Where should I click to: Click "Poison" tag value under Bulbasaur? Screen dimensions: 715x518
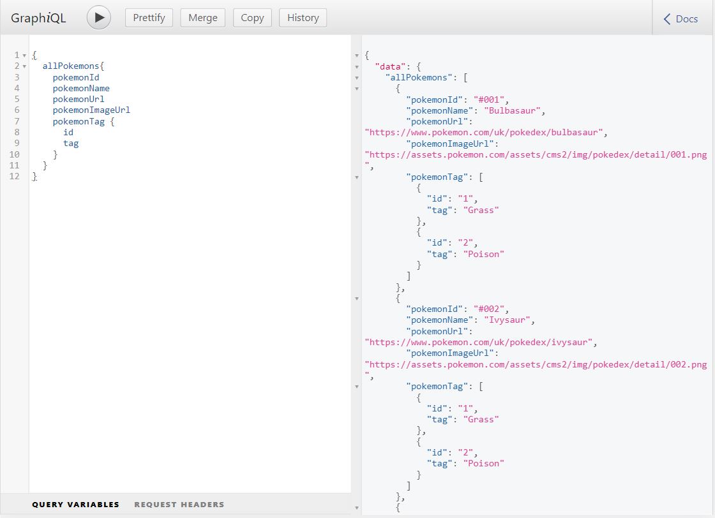[x=484, y=255]
